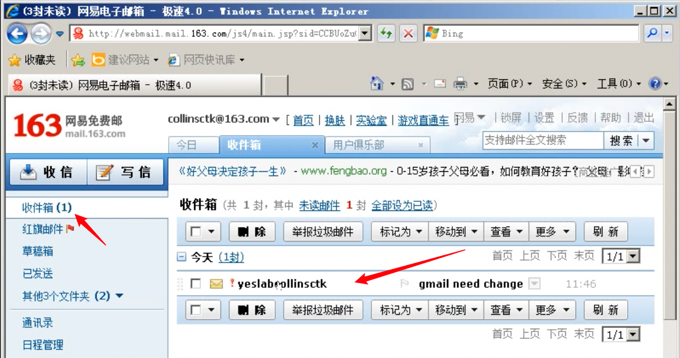Click the magnifier search icon

coord(652,33)
